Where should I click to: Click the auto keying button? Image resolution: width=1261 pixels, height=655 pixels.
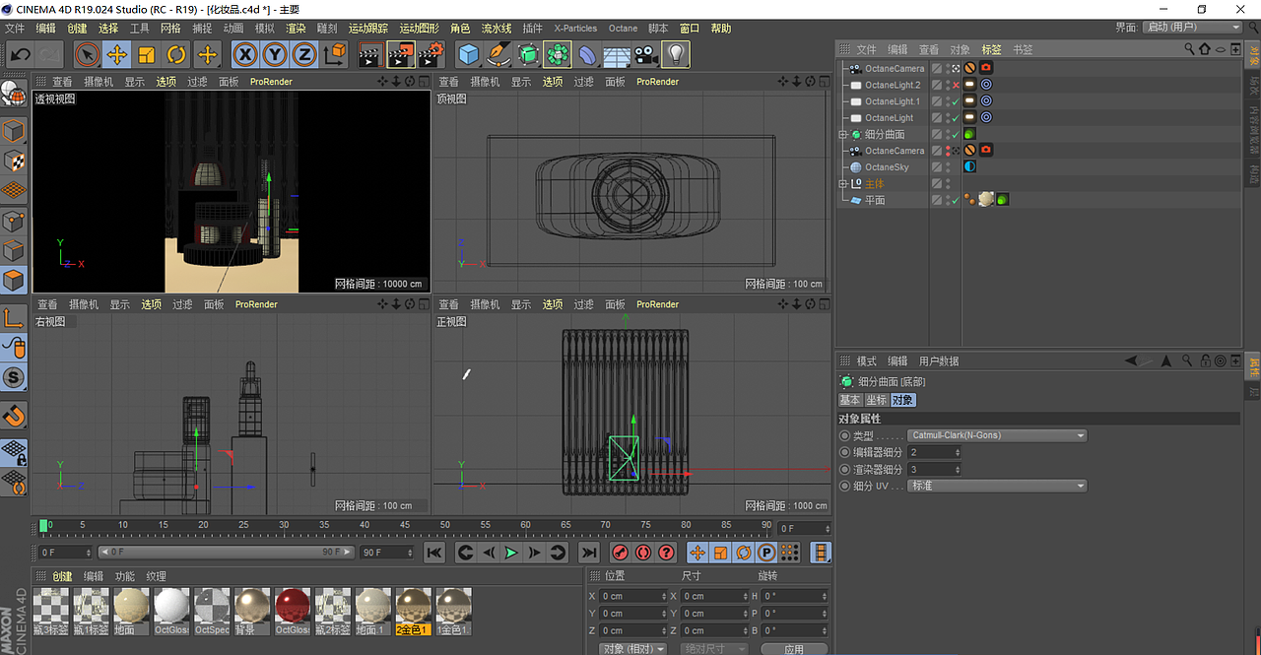click(643, 553)
